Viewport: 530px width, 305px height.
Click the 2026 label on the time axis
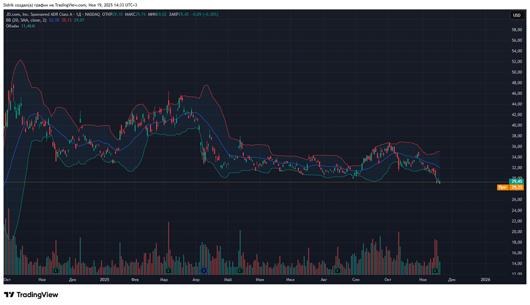[x=485, y=279]
